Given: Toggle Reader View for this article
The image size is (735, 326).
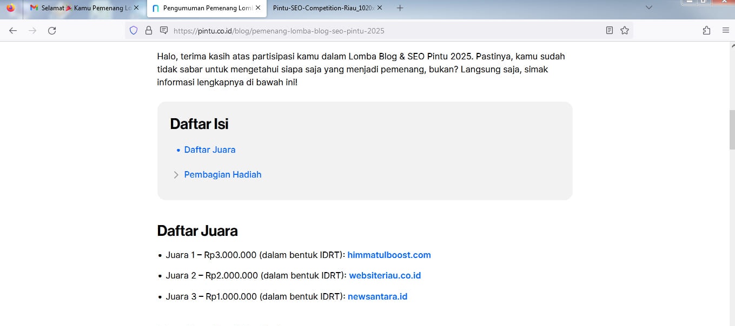Looking at the screenshot, I should [611, 31].
